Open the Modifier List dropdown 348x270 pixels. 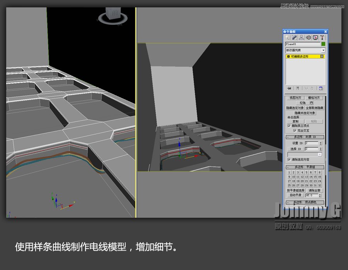(x=324, y=50)
